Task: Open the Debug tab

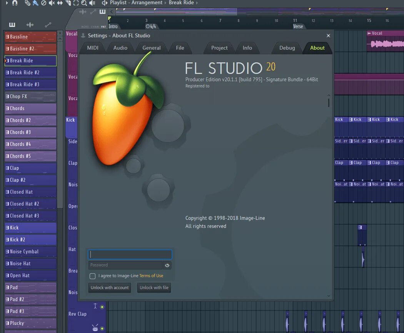Action: (x=287, y=48)
